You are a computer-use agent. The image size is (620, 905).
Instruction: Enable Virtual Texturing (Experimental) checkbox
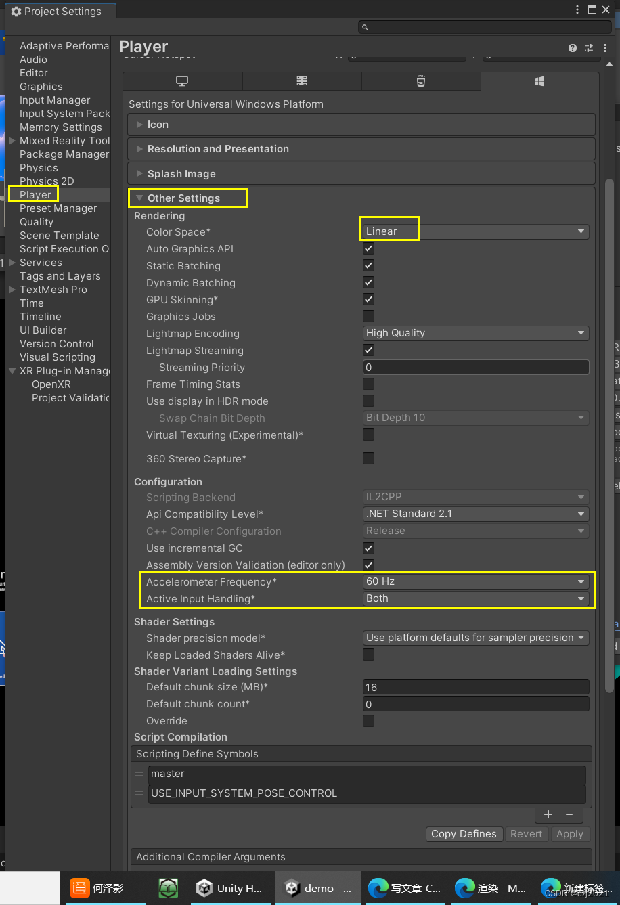pyautogui.click(x=369, y=435)
